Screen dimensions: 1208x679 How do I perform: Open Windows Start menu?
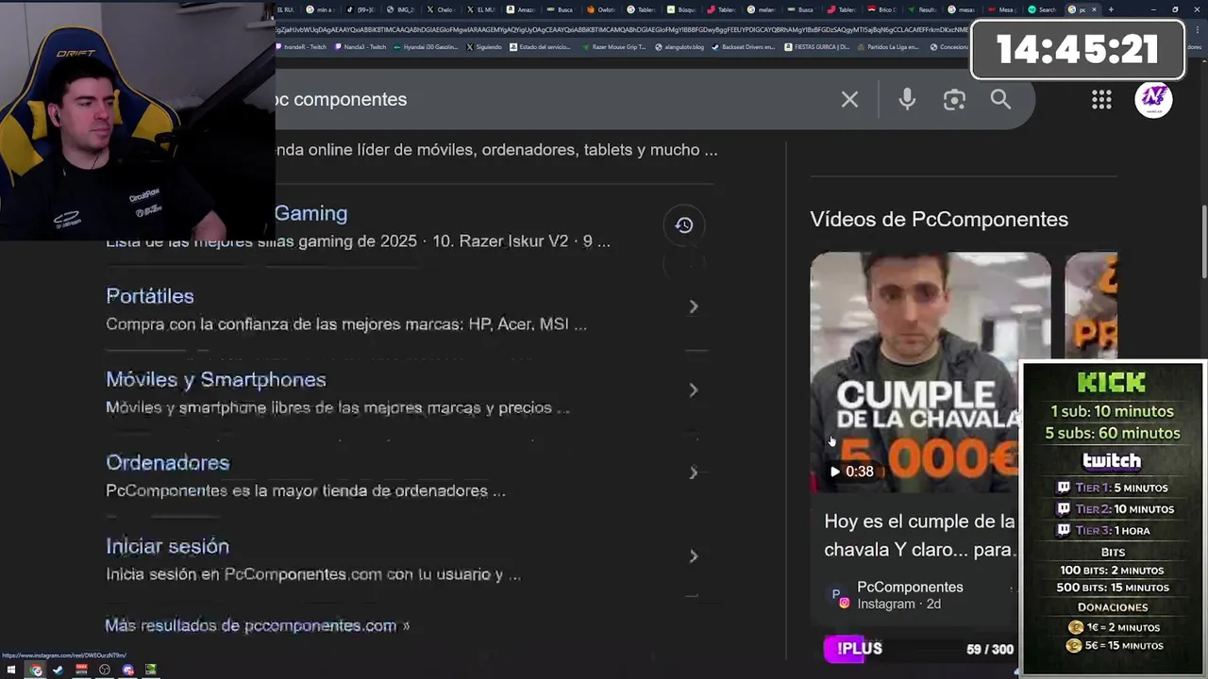pos(11,670)
